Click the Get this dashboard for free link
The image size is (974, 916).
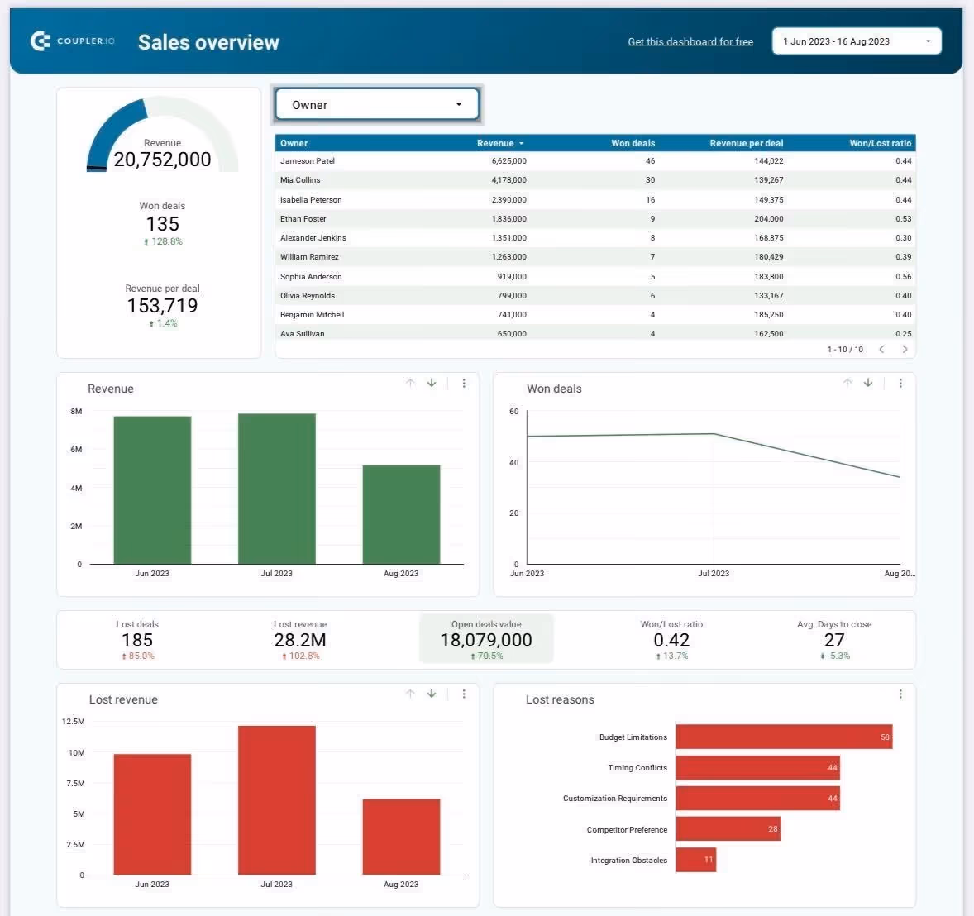click(690, 41)
